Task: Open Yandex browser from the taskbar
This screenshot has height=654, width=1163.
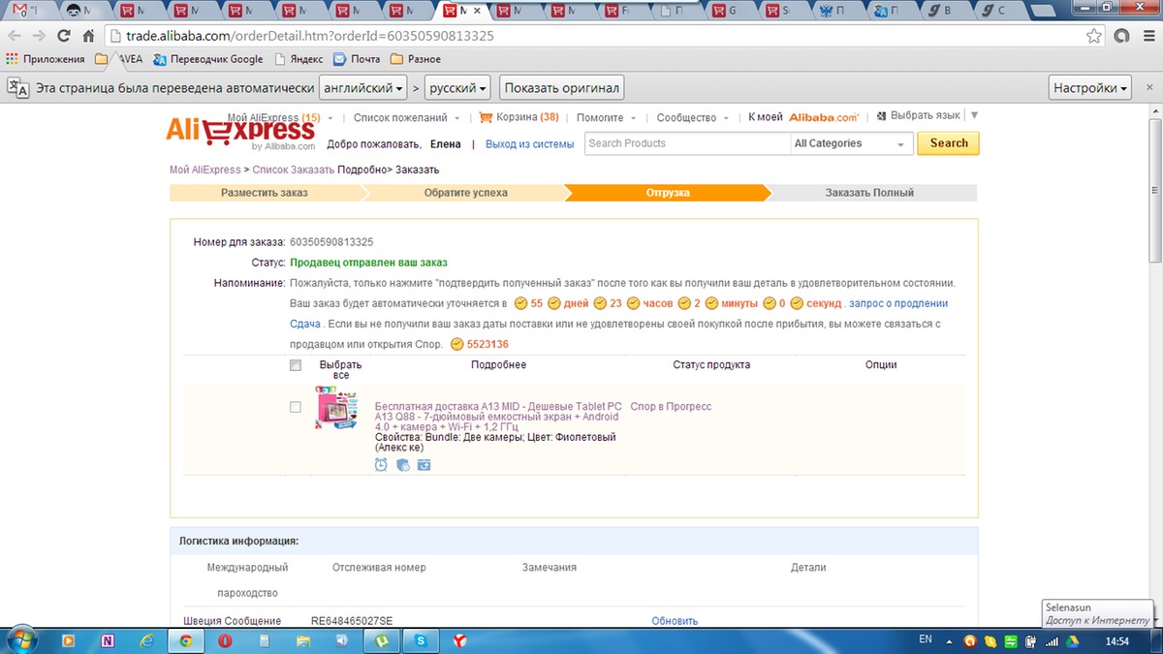Action: 461,640
